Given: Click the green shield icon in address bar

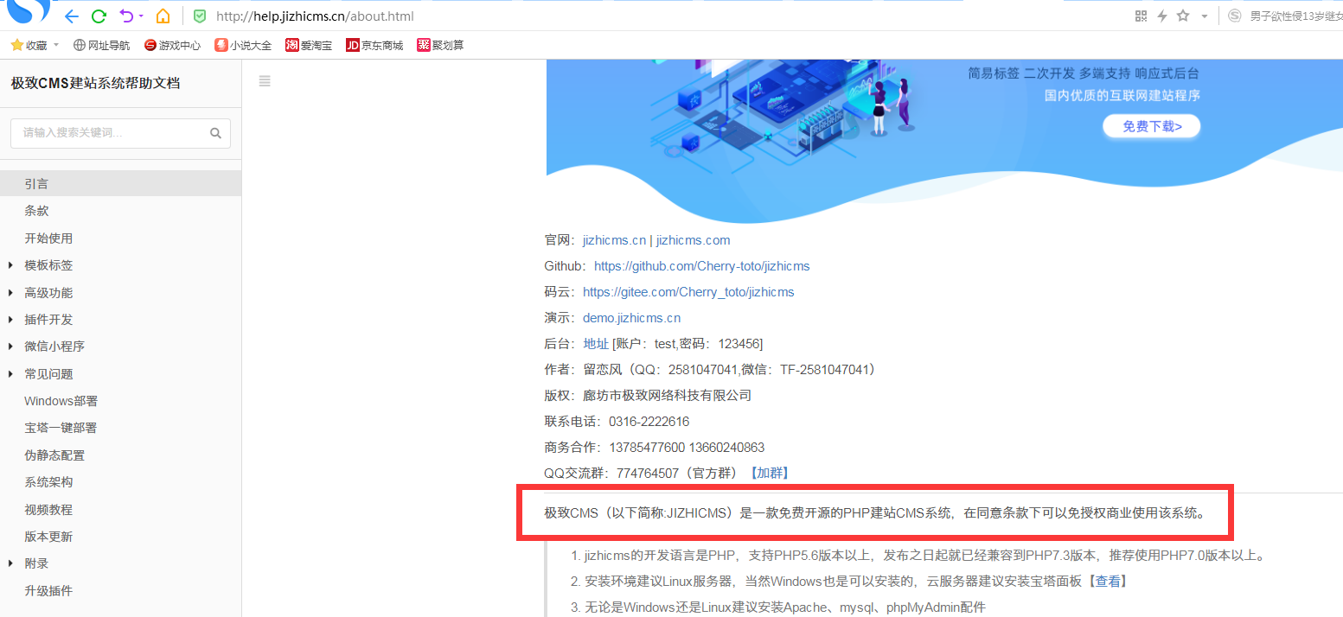Looking at the screenshot, I should point(200,16).
